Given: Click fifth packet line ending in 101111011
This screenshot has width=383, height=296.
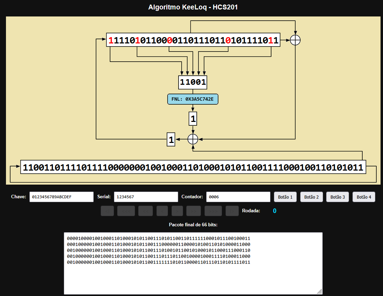Looking at the screenshot, I should [x=159, y=262].
